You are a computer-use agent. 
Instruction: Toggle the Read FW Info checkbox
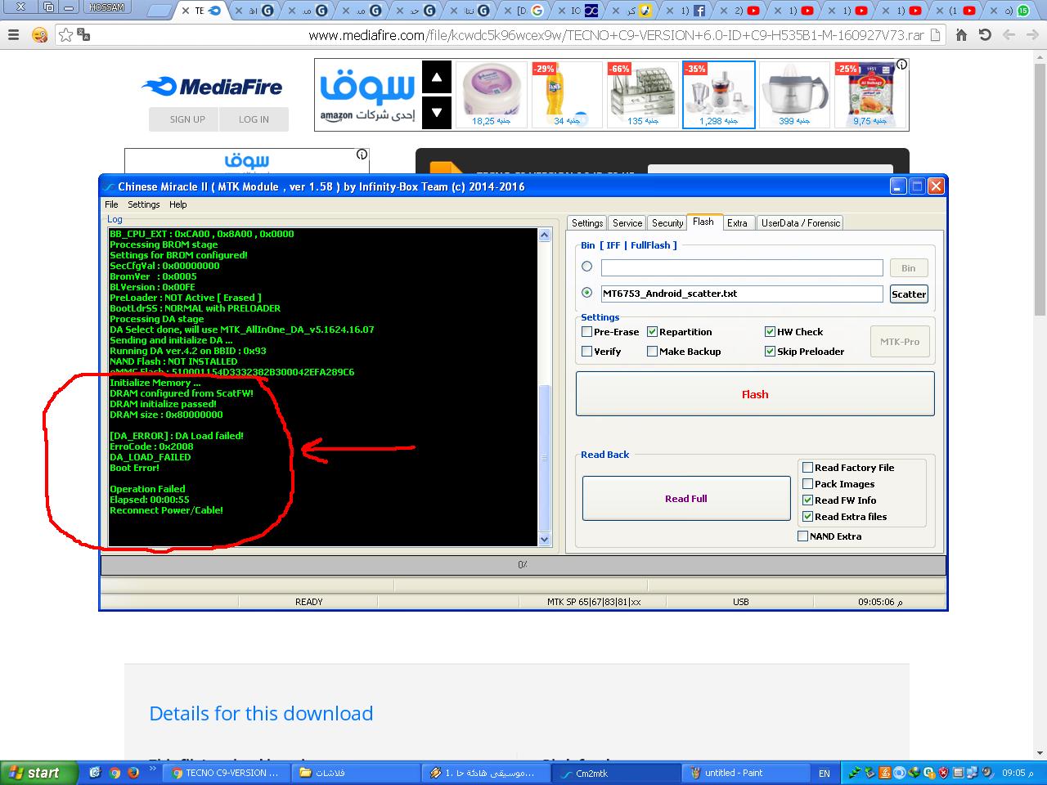click(x=807, y=500)
